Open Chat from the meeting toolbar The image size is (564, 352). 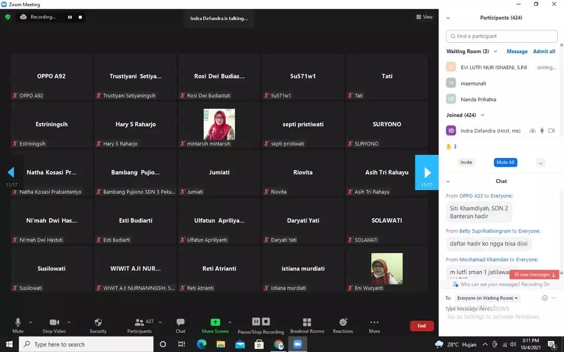click(x=180, y=323)
